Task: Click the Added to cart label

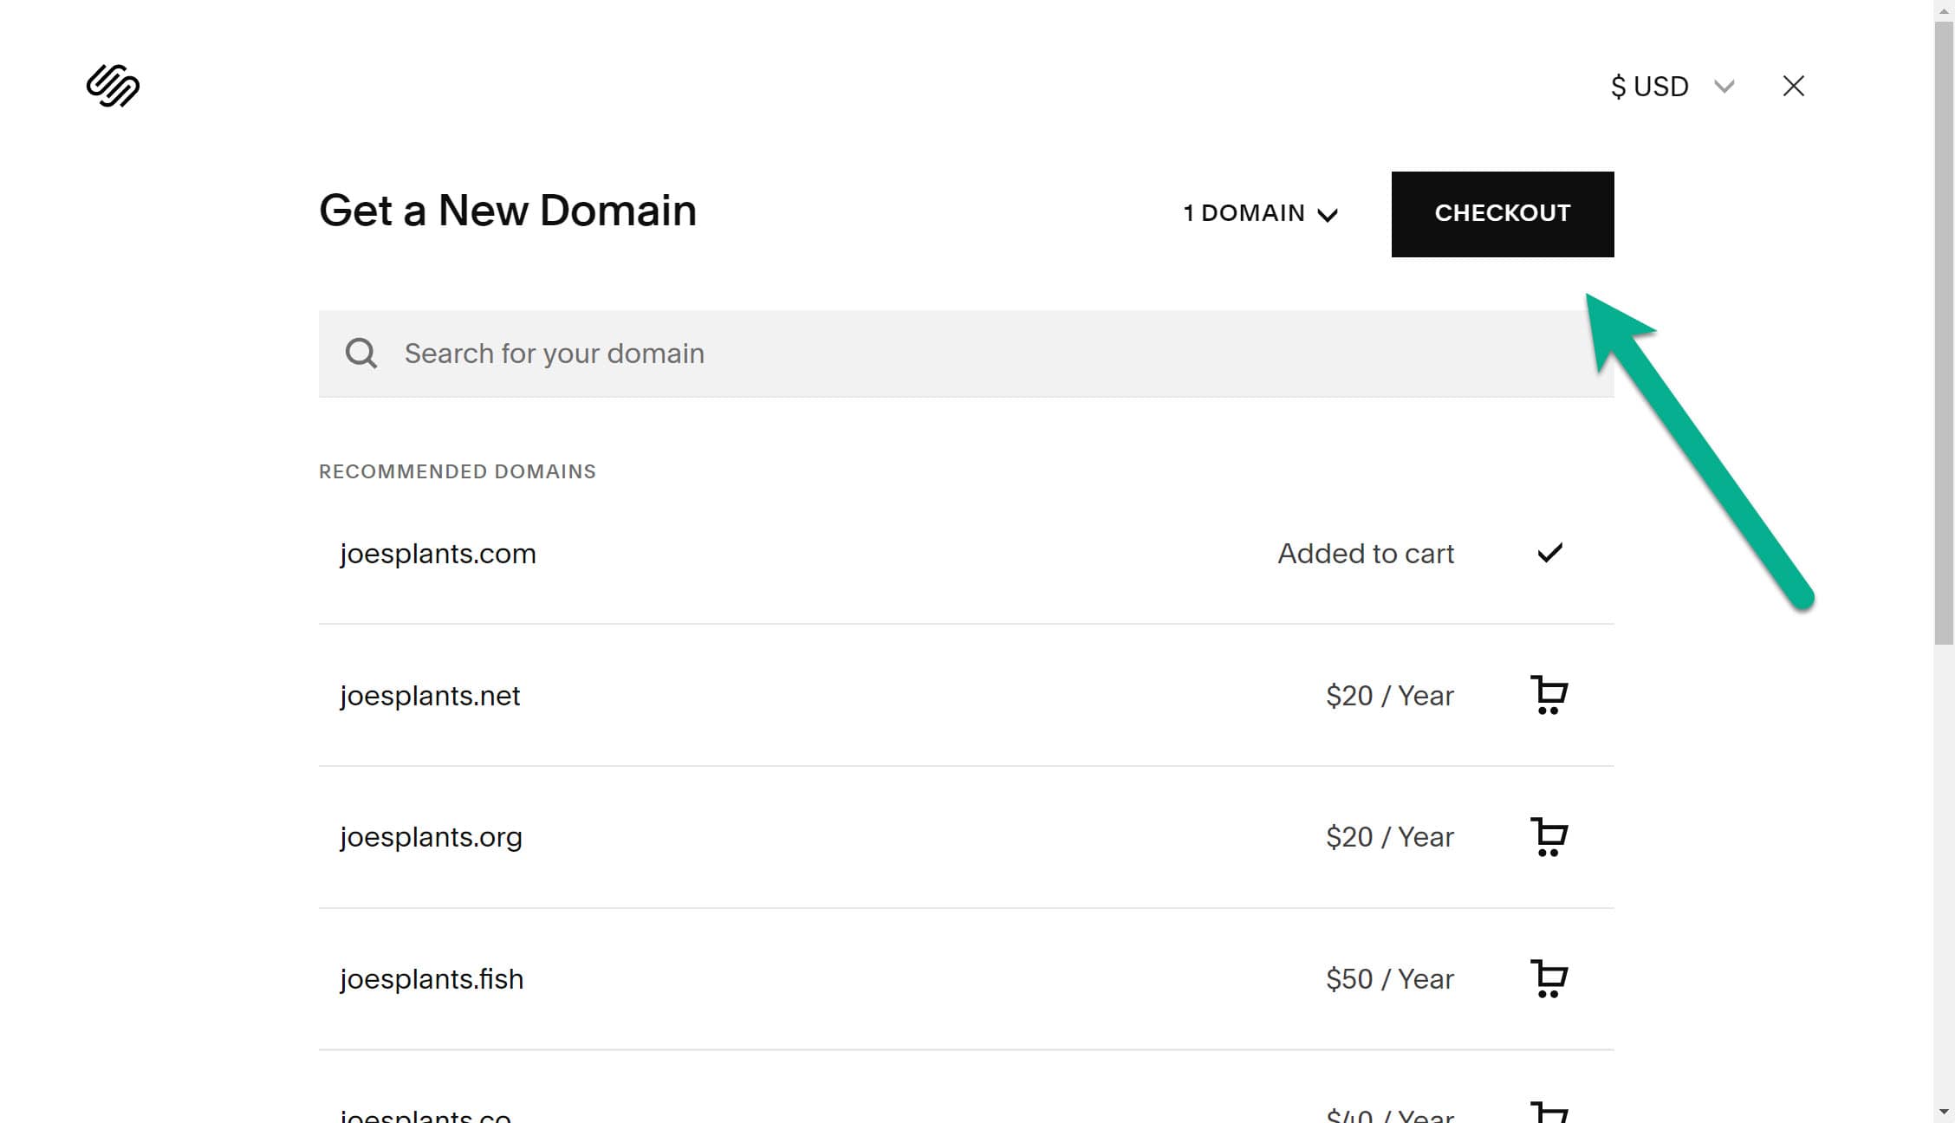Action: coord(1366,553)
